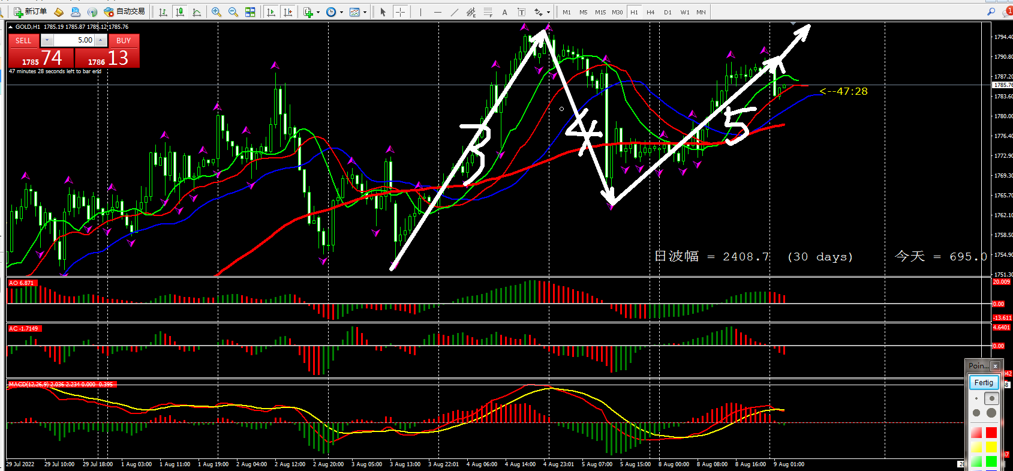Switch chart to candlestick display
The width and height of the screenshot is (1013, 471).
point(179,12)
